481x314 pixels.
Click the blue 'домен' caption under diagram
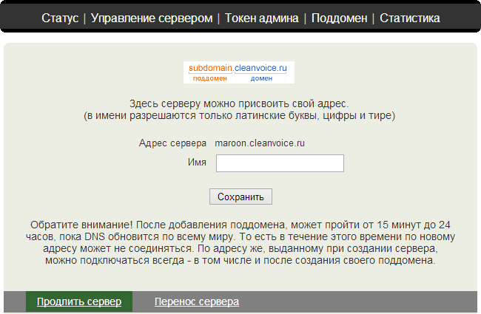(261, 78)
